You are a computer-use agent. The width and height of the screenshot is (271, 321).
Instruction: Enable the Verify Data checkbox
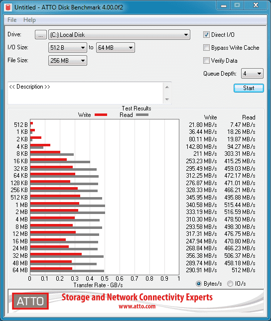tap(206, 60)
